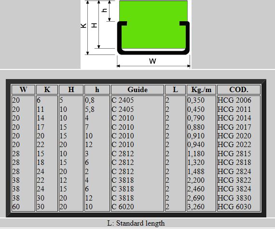Select the W column header
The image size is (275, 229).
(x=23, y=90)
